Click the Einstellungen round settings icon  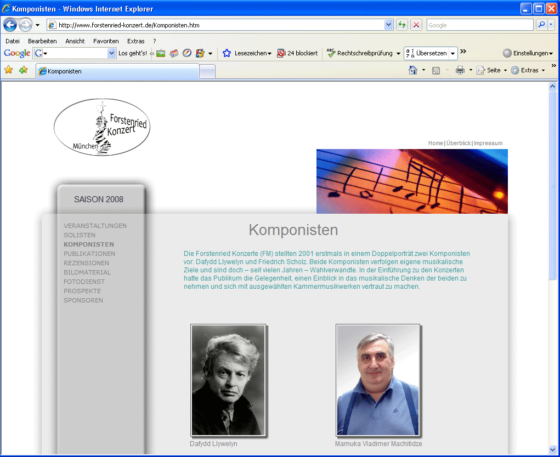coord(507,53)
